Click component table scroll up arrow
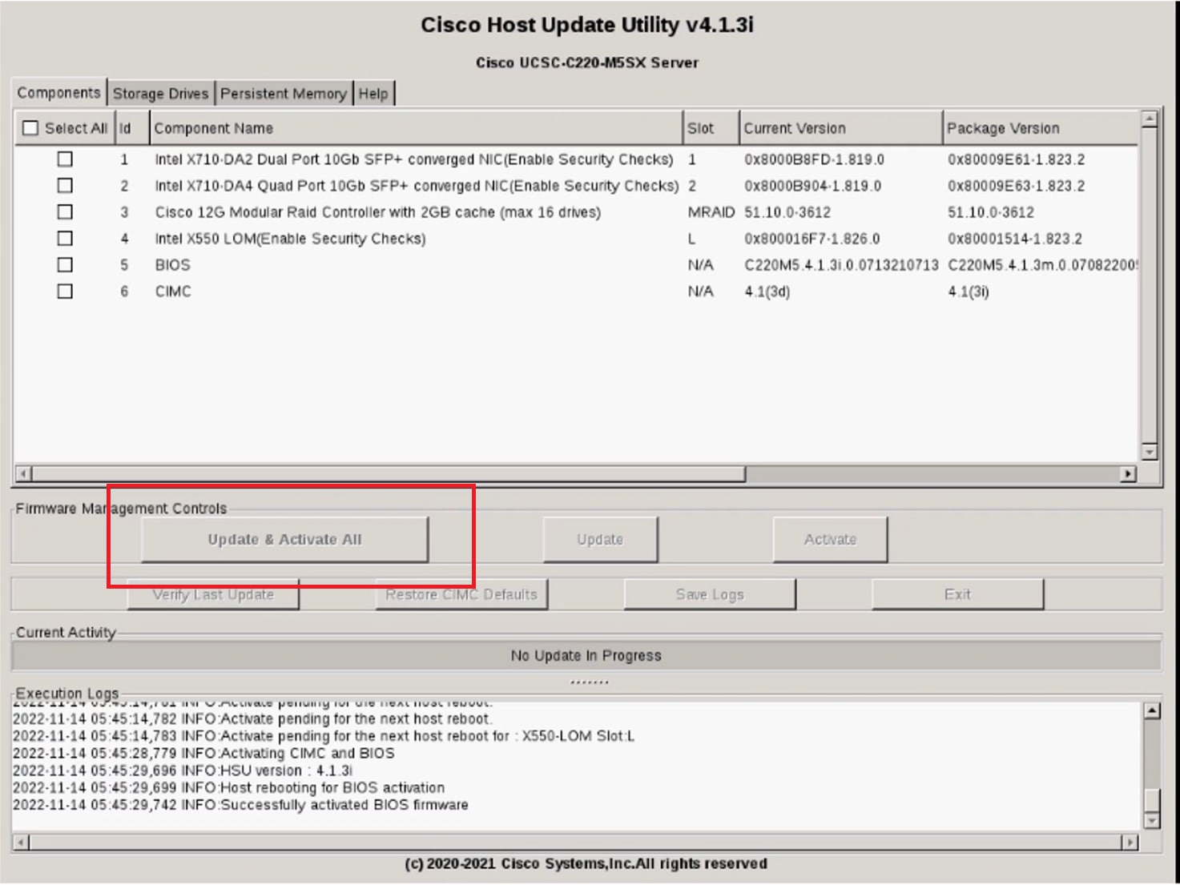This screenshot has width=1180, height=885. (1150, 119)
